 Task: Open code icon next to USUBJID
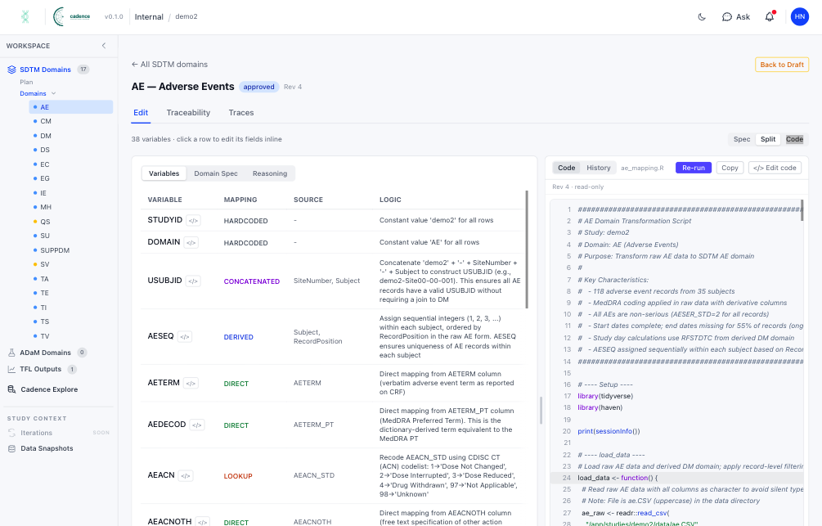coord(193,281)
